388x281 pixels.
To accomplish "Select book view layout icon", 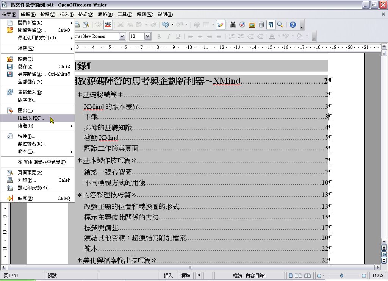I will click(x=307, y=276).
